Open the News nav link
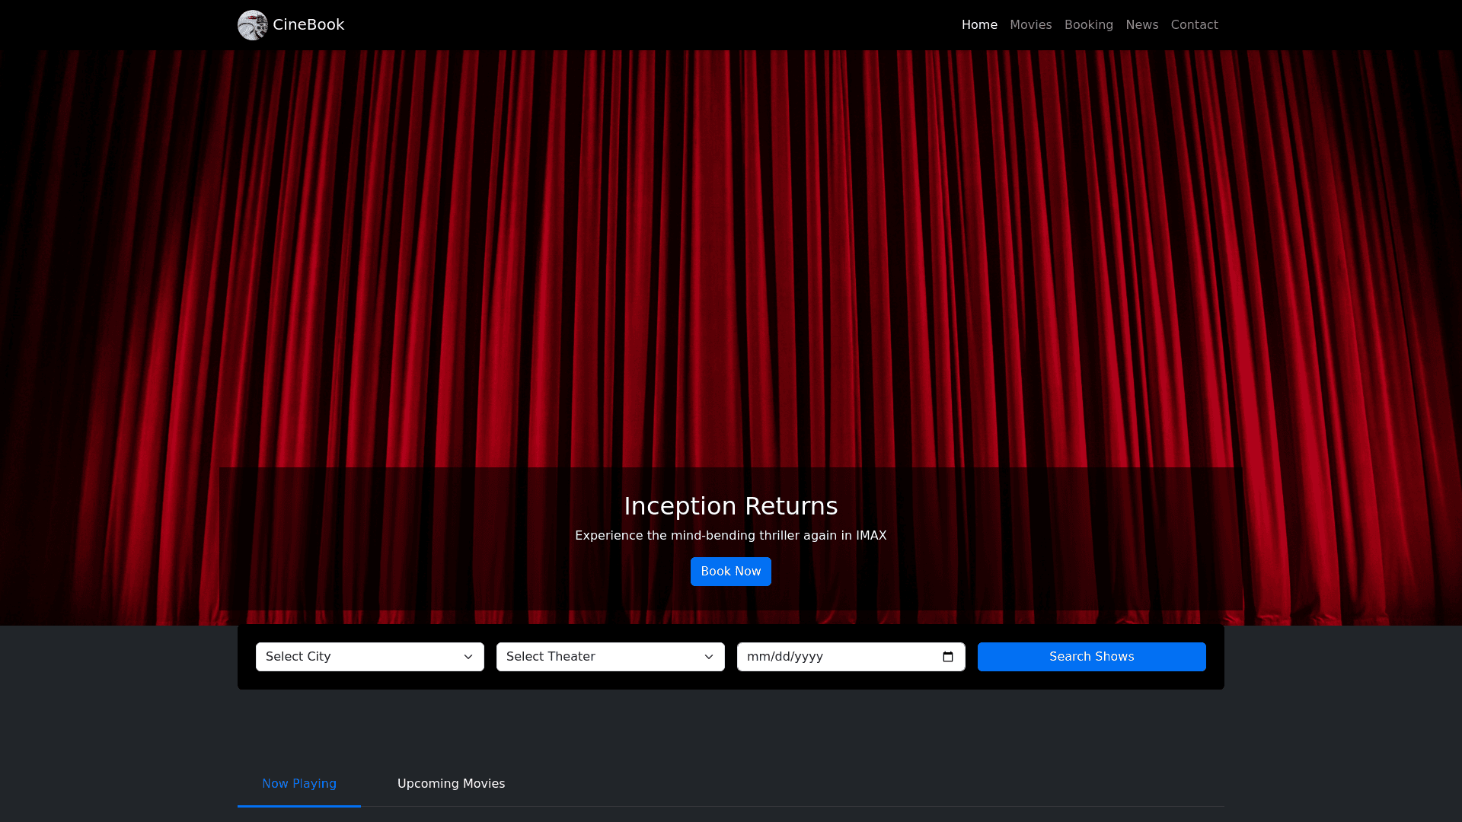Image resolution: width=1462 pixels, height=822 pixels. 1141,25
